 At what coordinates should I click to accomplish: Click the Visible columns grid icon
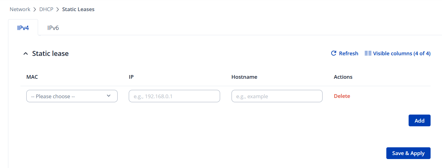368,53
